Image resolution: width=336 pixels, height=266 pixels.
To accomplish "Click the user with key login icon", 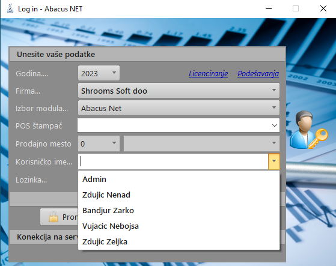I will (308, 130).
